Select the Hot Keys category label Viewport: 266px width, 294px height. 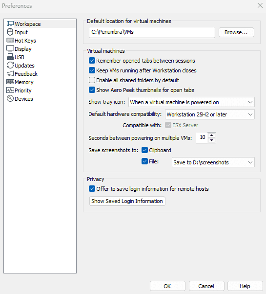[x=25, y=41]
